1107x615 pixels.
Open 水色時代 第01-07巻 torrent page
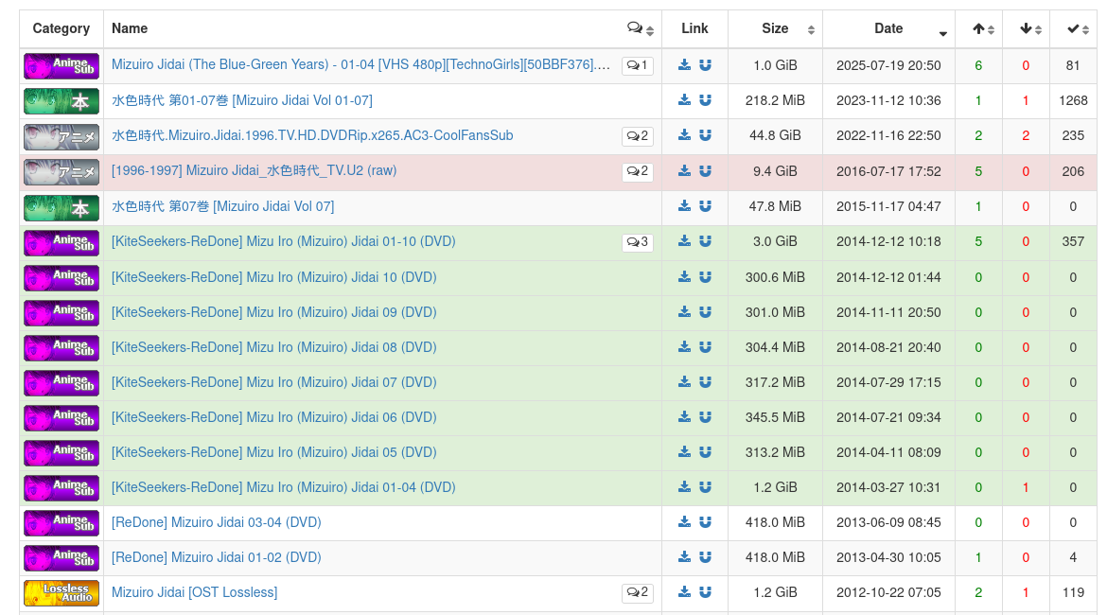(241, 100)
